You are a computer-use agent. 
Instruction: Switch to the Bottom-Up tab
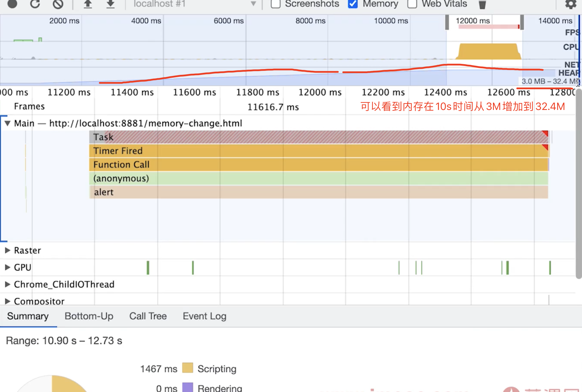click(x=89, y=316)
